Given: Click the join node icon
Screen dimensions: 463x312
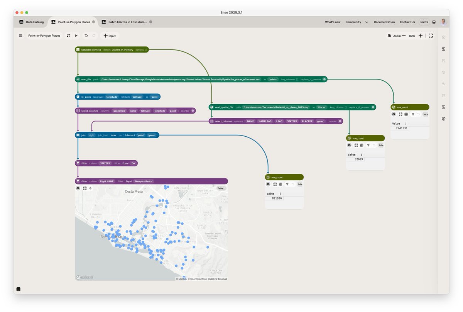Looking at the screenshot, I should 78,135.
